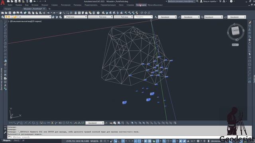Open the Формат menu
255x143 pixels.
[x=45, y=5]
